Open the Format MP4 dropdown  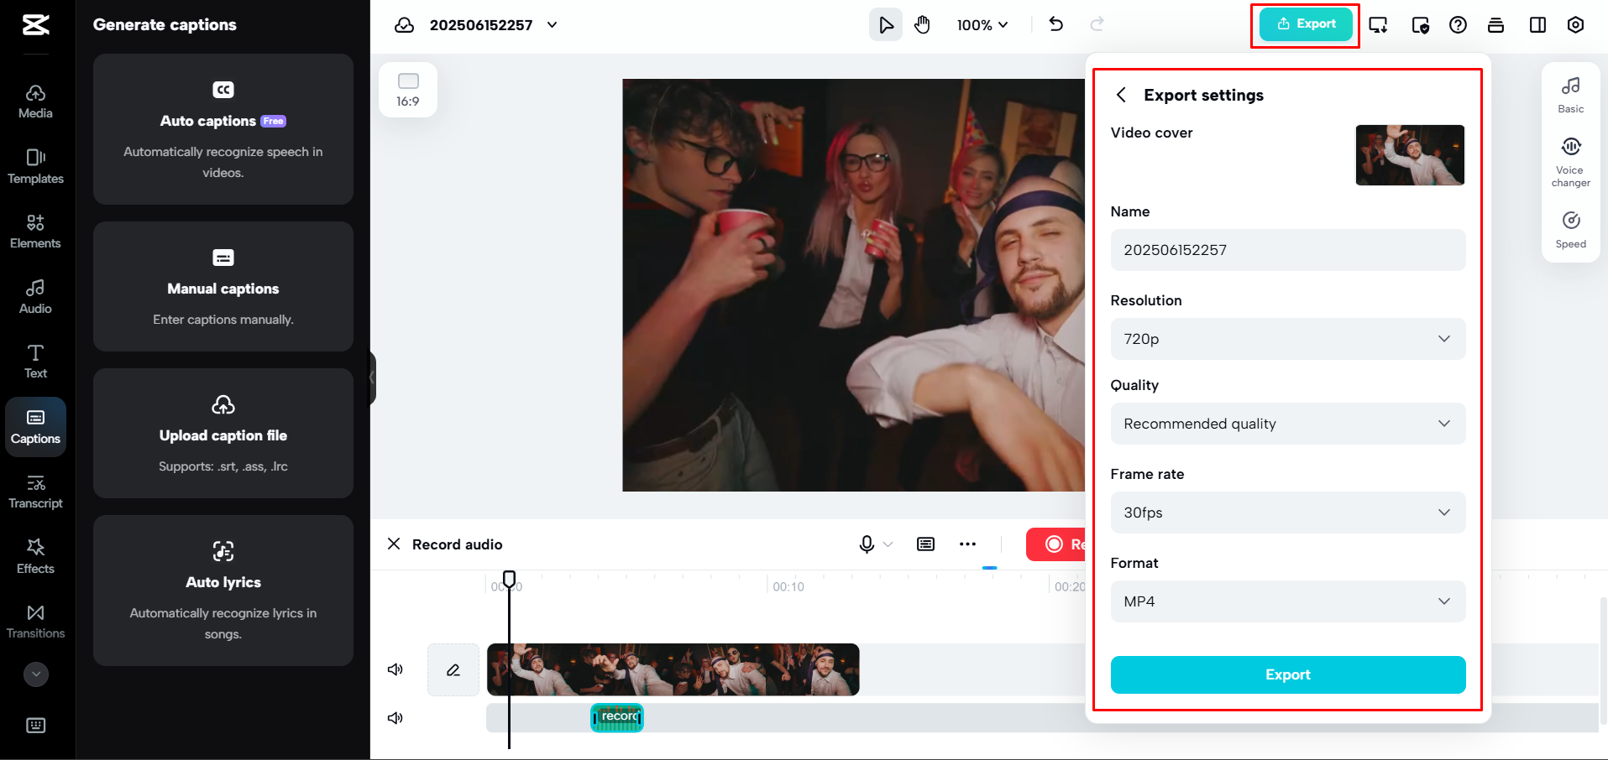pos(1288,601)
